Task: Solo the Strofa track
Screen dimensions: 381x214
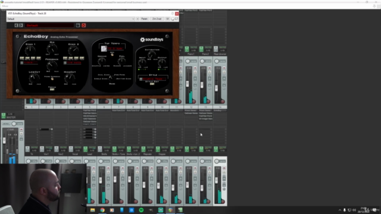Action: [x=108, y=172]
